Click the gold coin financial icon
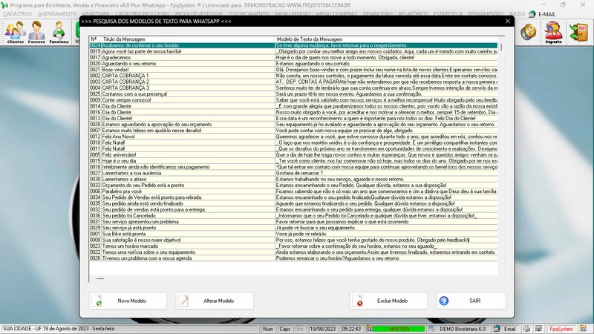This screenshot has height=334, width=594. click(x=528, y=32)
